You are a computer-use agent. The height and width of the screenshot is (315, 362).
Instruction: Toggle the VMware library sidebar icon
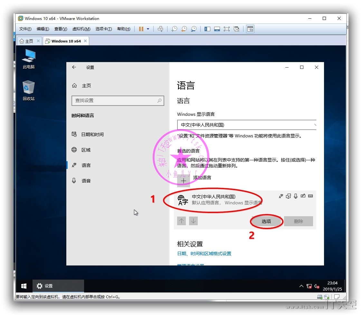click(207, 29)
